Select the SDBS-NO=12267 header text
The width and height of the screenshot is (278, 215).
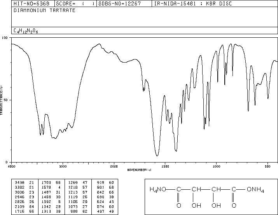coord(119,3)
